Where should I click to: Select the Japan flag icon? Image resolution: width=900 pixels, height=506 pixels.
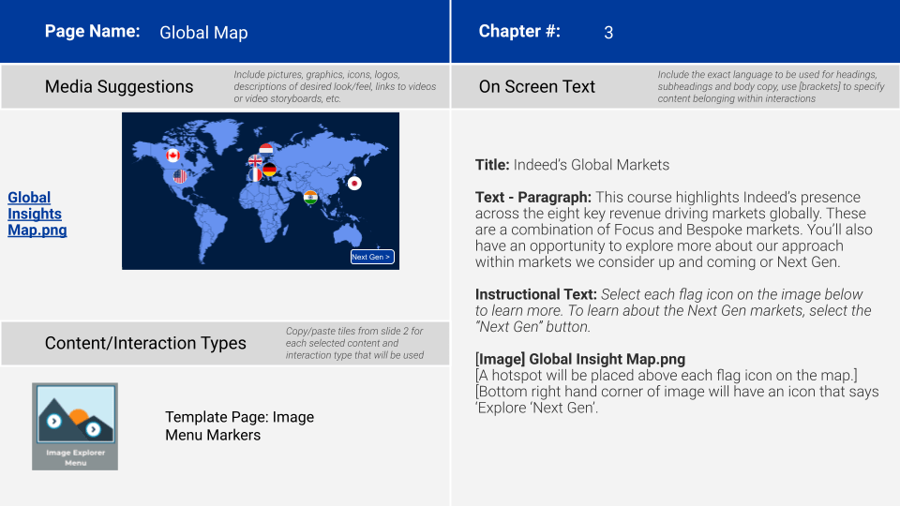pos(354,184)
